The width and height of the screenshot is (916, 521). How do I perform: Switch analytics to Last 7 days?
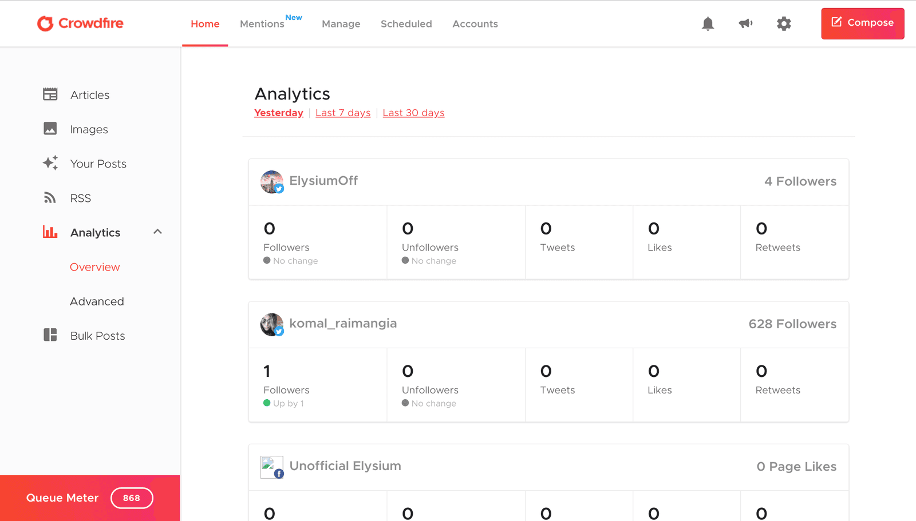pyautogui.click(x=343, y=113)
